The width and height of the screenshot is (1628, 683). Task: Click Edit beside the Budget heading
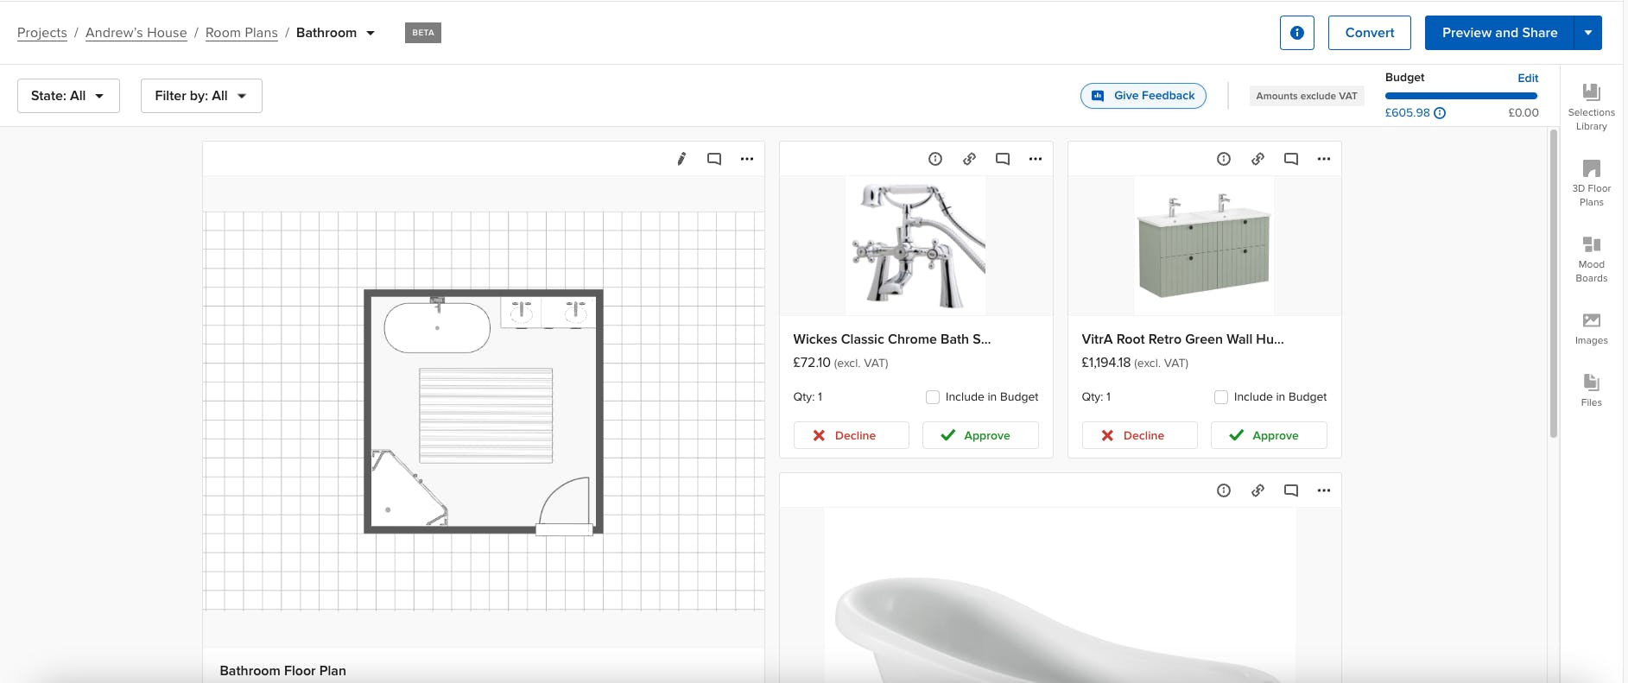coord(1528,78)
